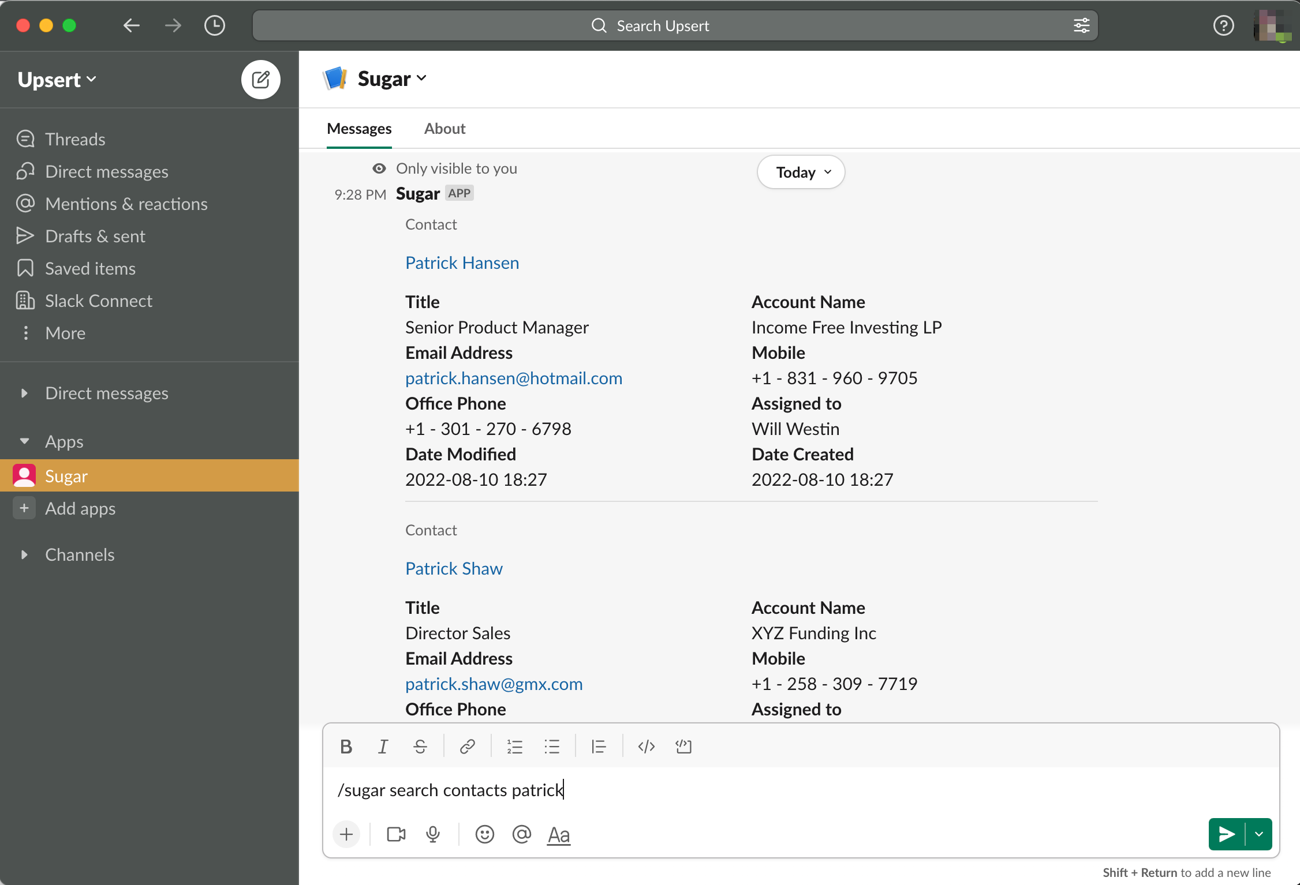Open the Today date filter dropdown
1300x885 pixels.
pyautogui.click(x=801, y=172)
